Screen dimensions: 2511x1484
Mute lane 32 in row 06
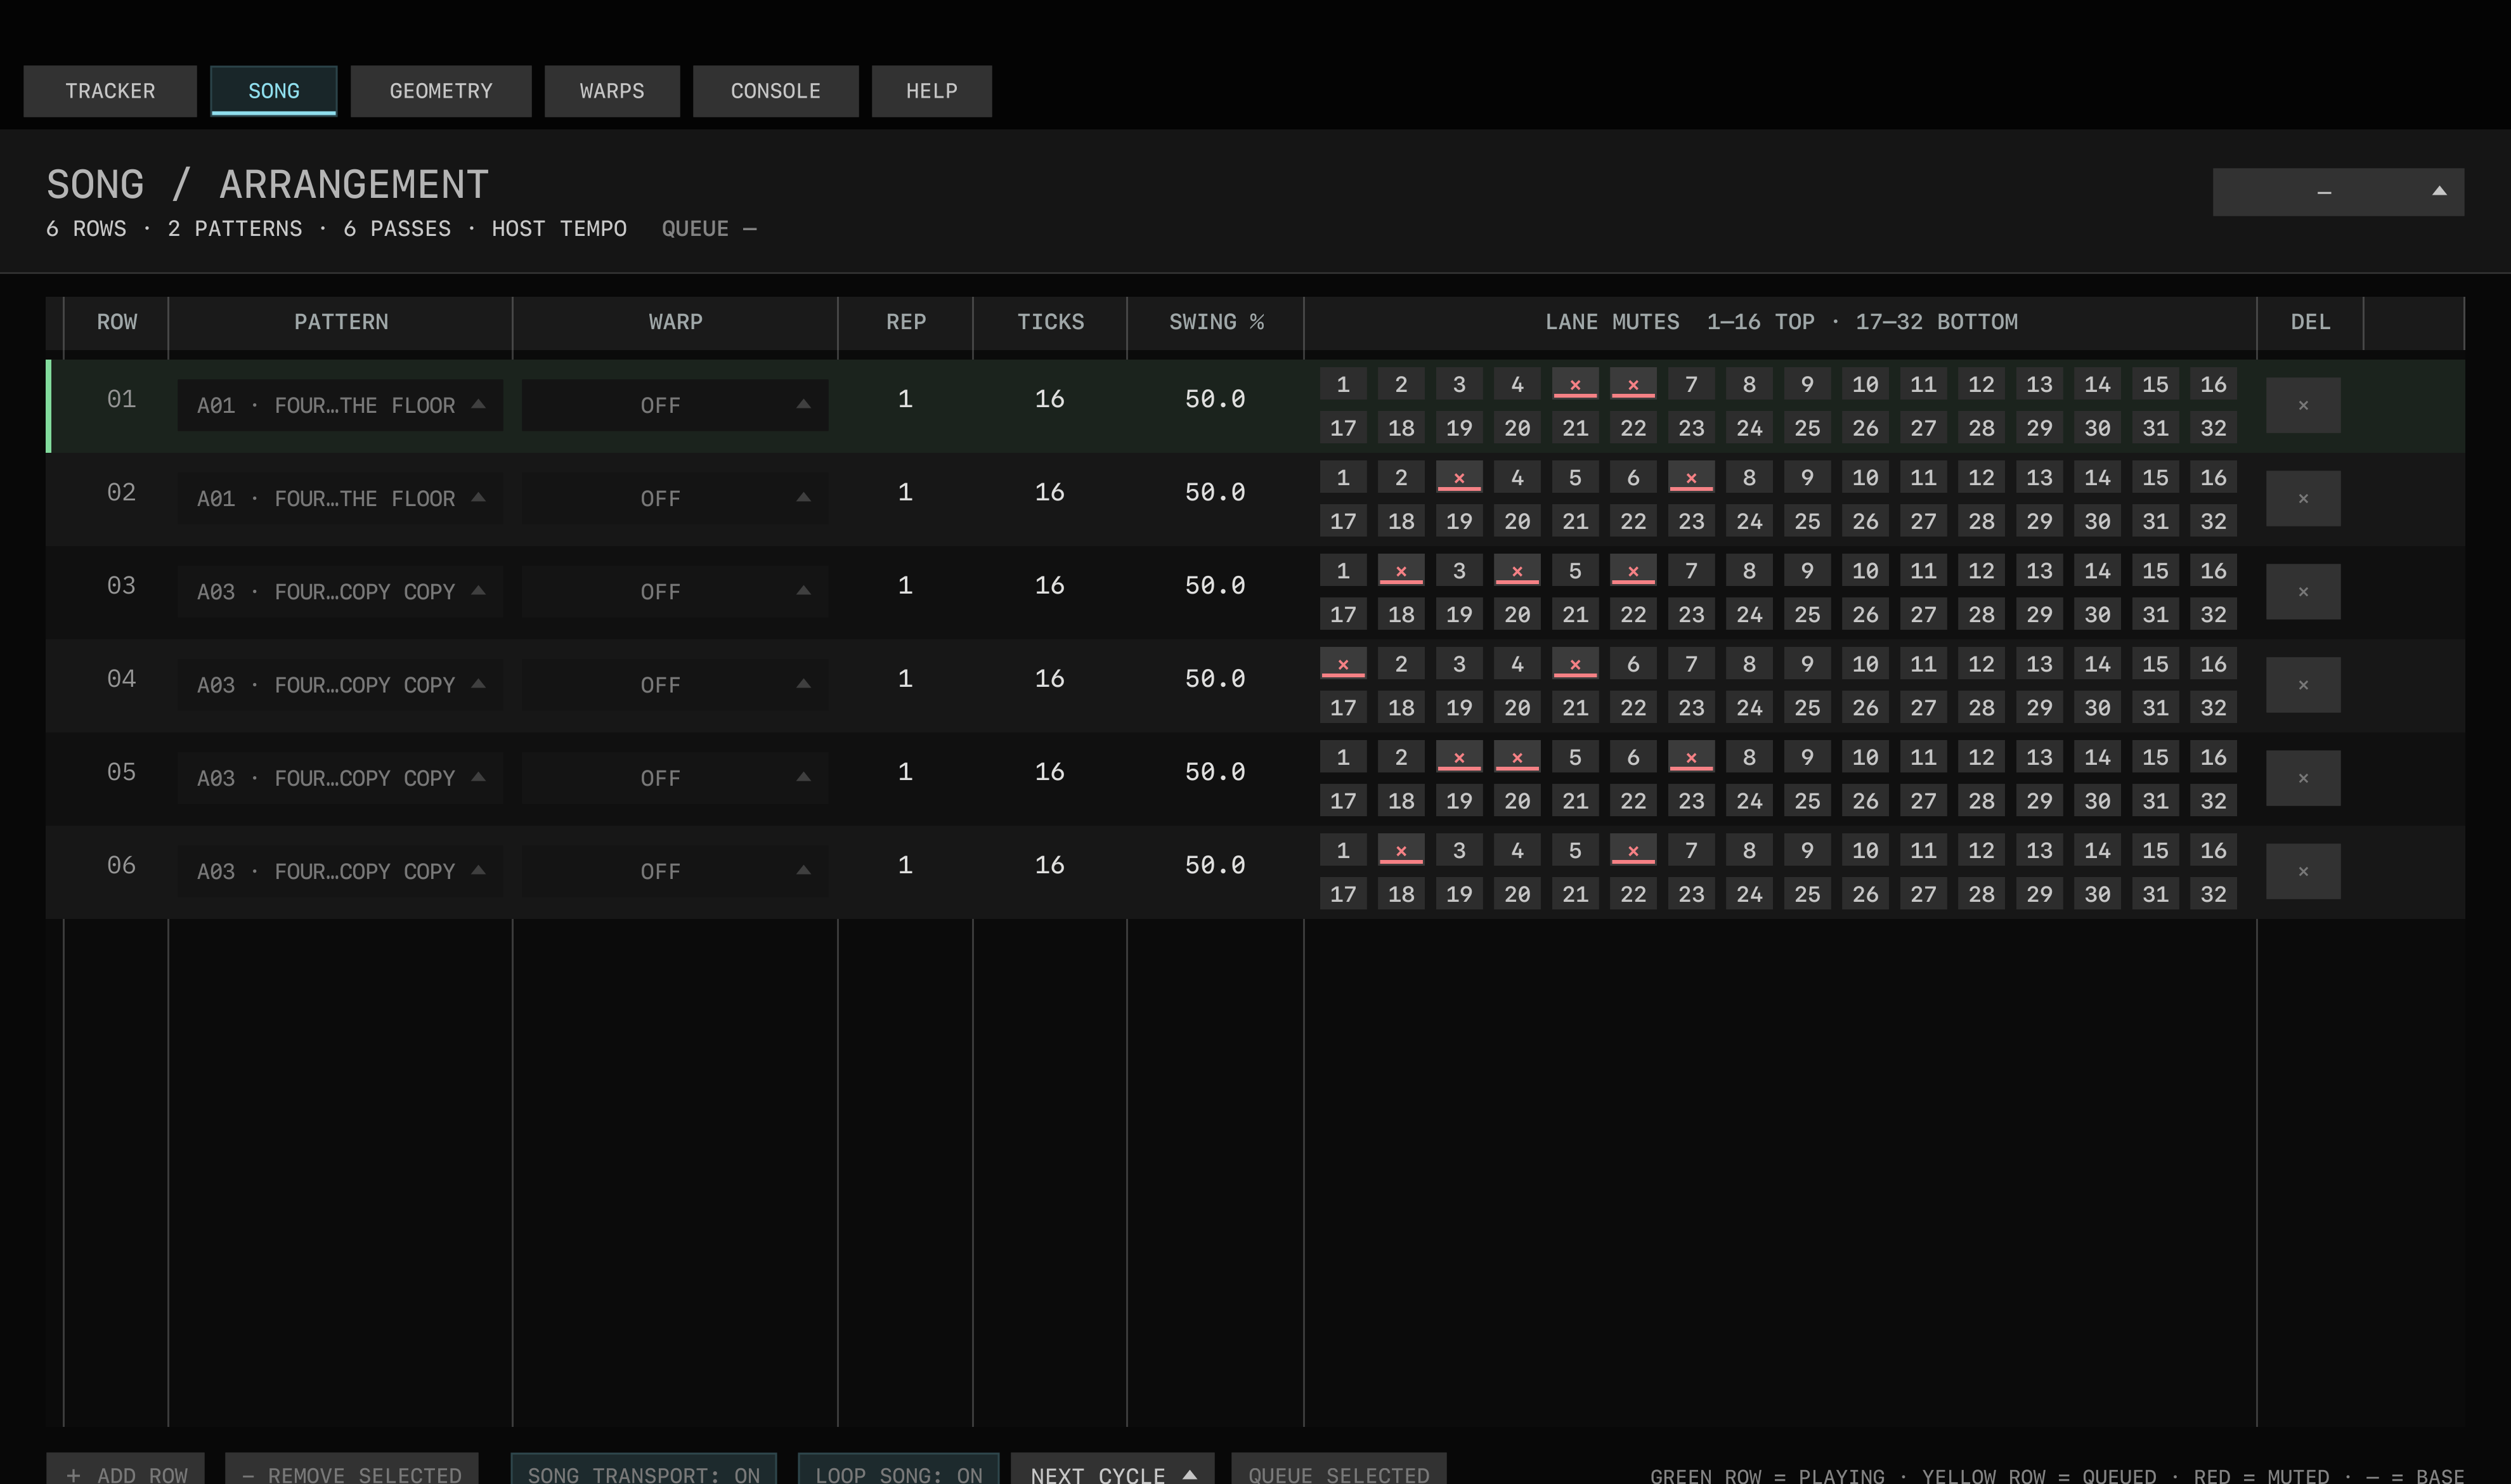point(2213,894)
